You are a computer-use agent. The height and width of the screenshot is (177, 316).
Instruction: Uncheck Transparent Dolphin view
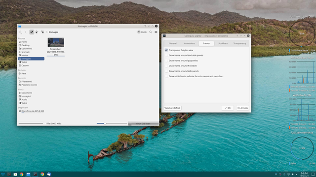pyautogui.click(x=166, y=50)
